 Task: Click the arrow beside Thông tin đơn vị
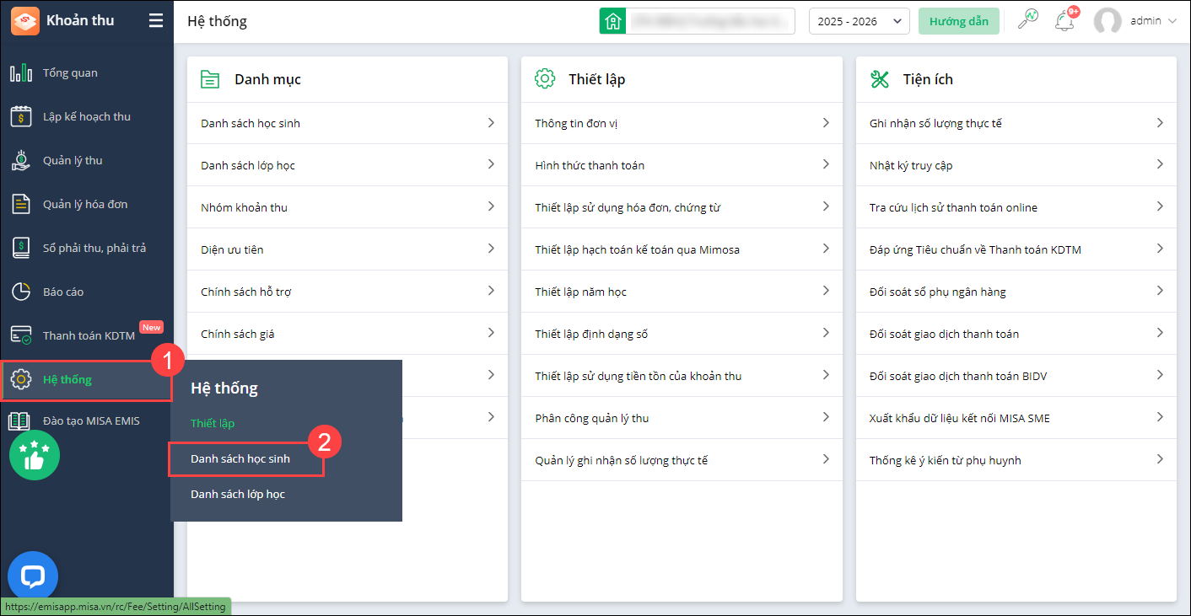[826, 123]
